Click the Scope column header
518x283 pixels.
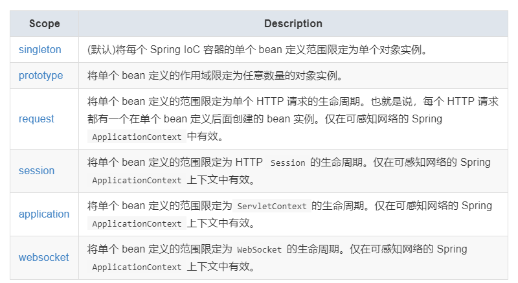click(x=45, y=23)
